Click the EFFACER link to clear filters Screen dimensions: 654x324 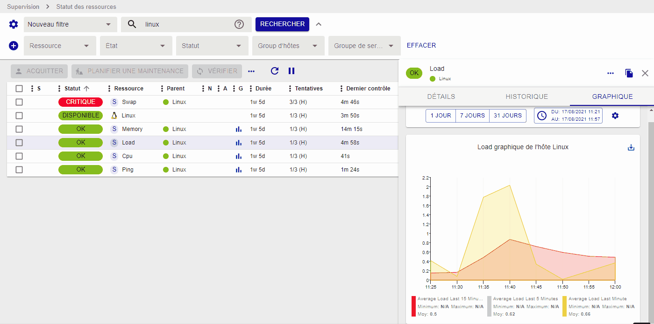421,46
